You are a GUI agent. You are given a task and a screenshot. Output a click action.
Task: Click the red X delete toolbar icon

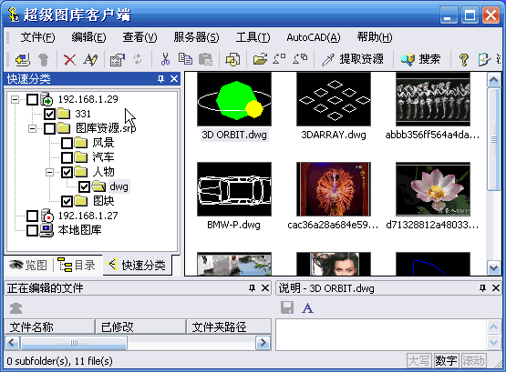click(69, 59)
